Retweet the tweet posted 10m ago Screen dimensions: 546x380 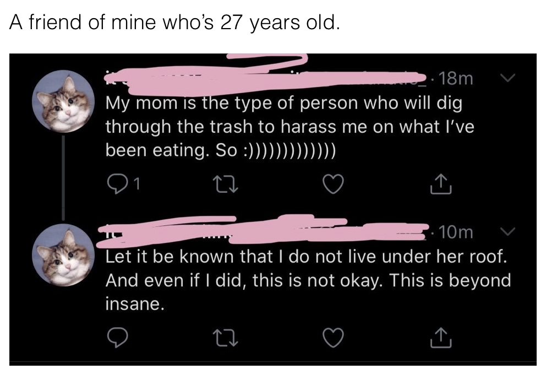point(226,338)
